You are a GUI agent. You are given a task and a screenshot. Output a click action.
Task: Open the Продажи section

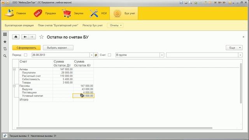tap(45, 13)
